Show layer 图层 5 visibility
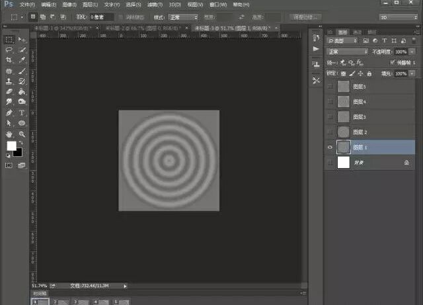The image size is (423, 305). coord(330,86)
